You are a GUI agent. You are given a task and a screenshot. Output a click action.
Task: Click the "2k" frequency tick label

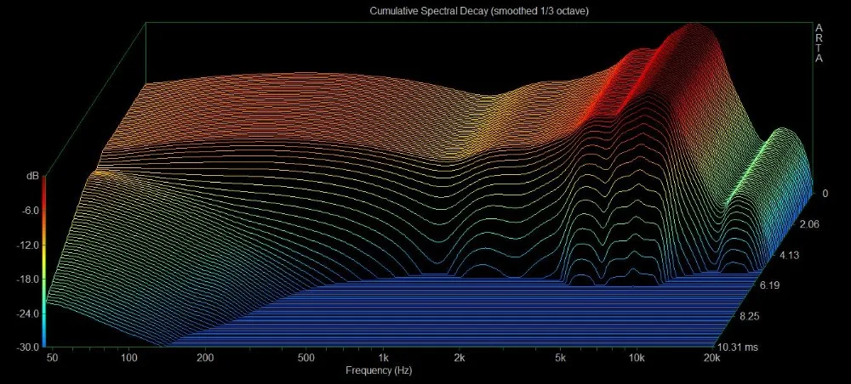460,358
